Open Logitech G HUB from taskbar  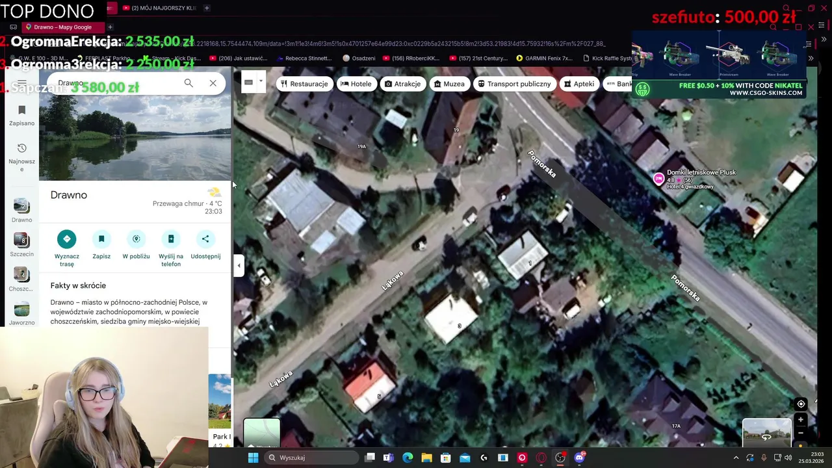coord(484,458)
